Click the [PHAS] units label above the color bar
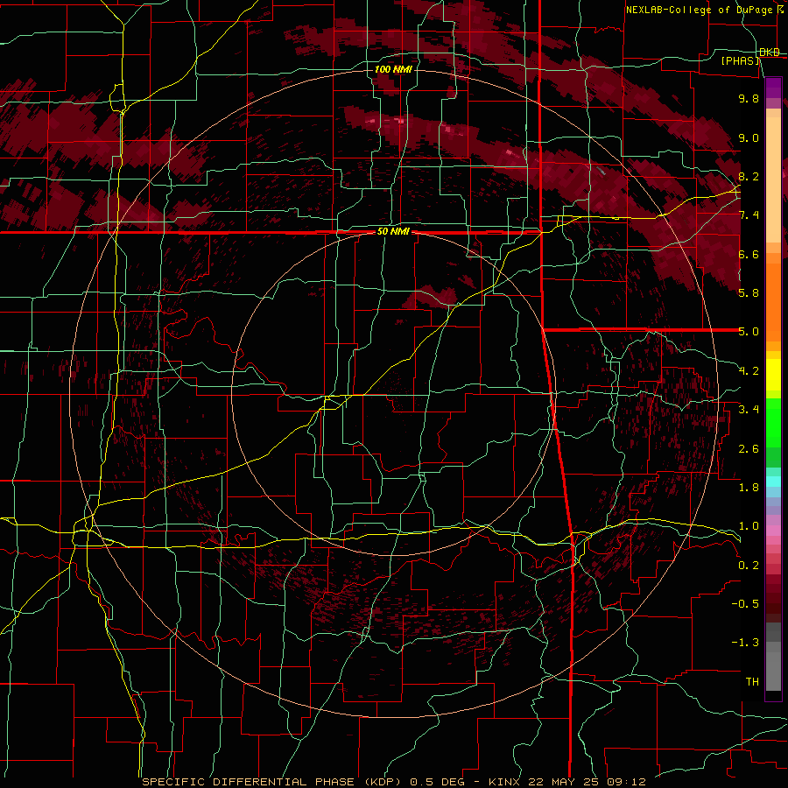Viewport: 788px width, 788px height. pos(741,61)
